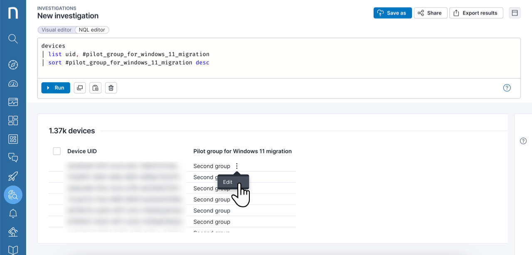Open the rocket icon in sidebar
This screenshot has height=255, width=532.
coord(13,176)
